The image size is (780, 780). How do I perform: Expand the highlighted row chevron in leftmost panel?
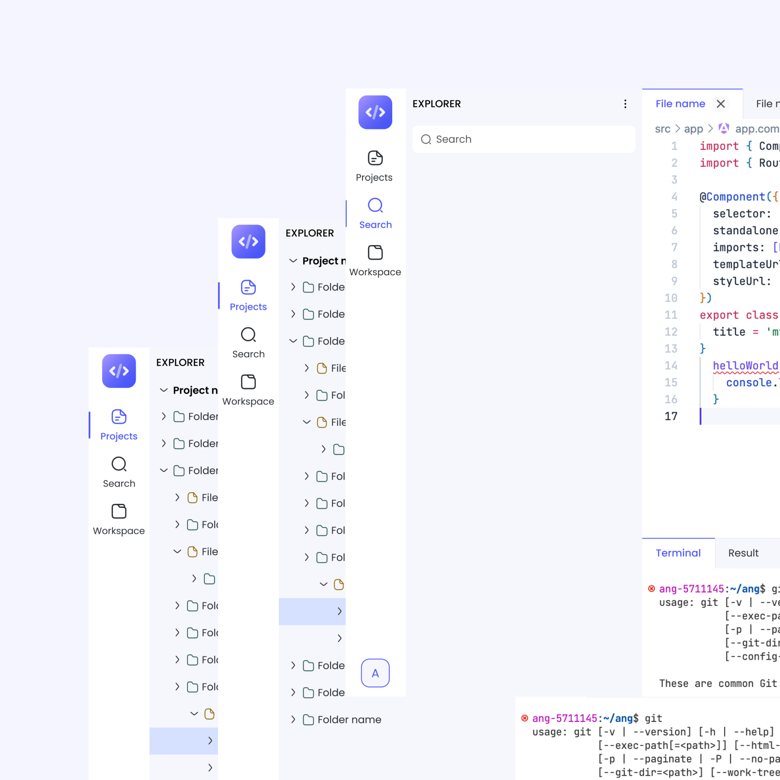click(210, 741)
